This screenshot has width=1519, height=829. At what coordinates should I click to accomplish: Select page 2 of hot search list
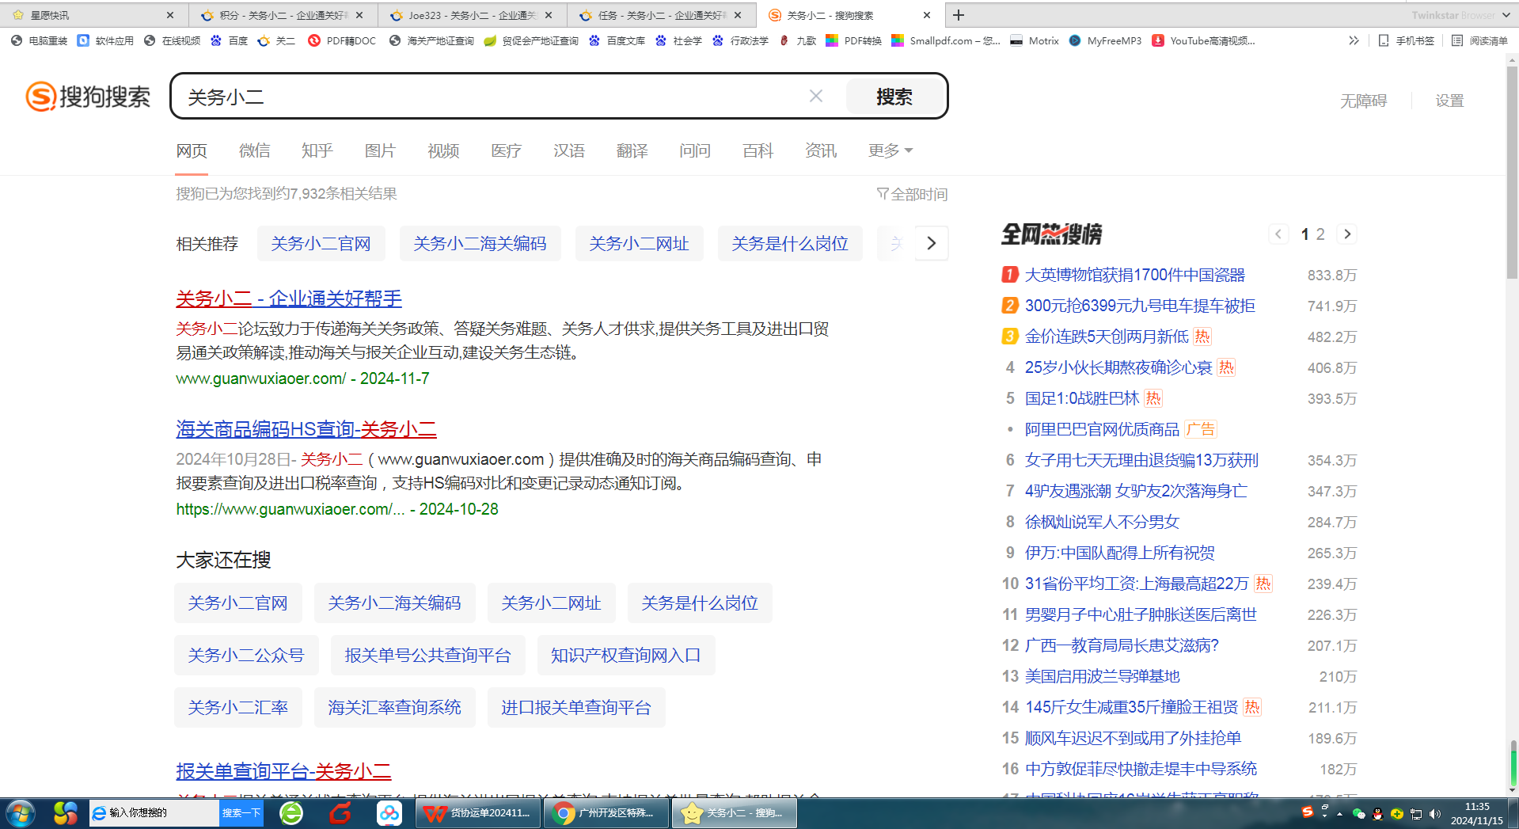pyautogui.click(x=1320, y=234)
